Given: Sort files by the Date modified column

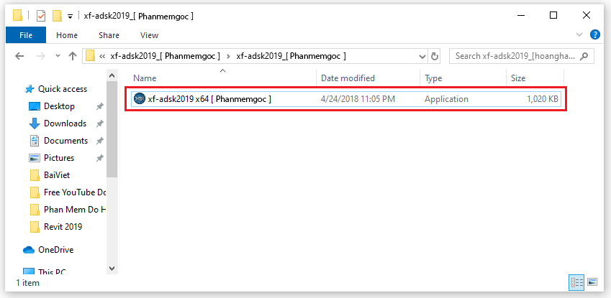Looking at the screenshot, I should pos(348,78).
